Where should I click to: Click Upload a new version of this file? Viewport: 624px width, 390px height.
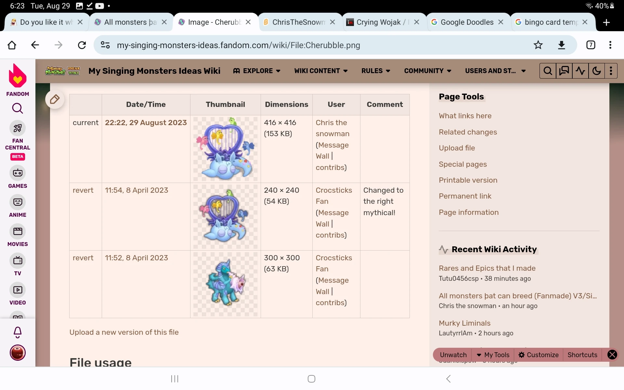123,332
